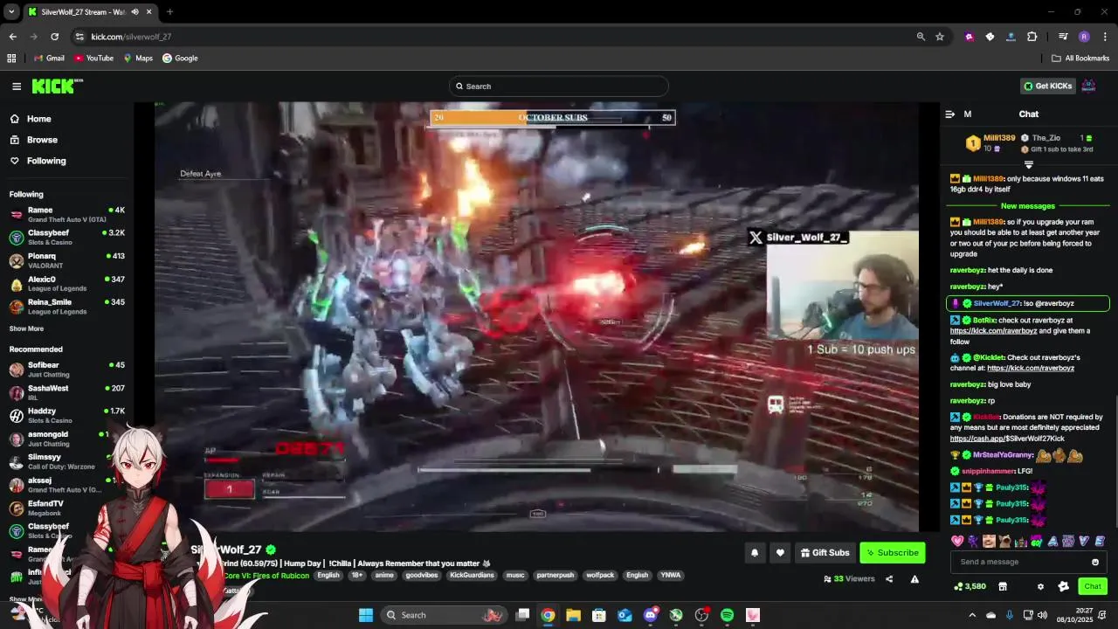Viewport: 1118px width, 629px height.
Task: Open Maps bookmark
Action: coord(138,59)
